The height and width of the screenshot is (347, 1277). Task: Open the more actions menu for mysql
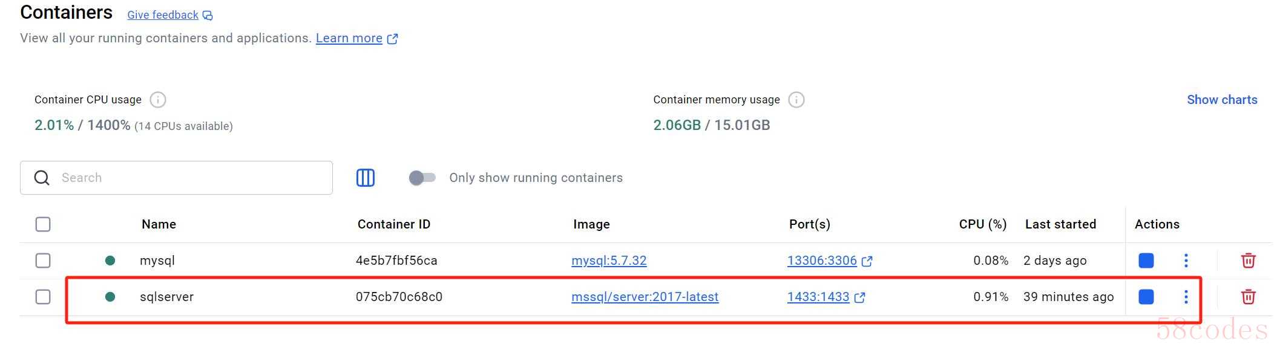coord(1186,261)
